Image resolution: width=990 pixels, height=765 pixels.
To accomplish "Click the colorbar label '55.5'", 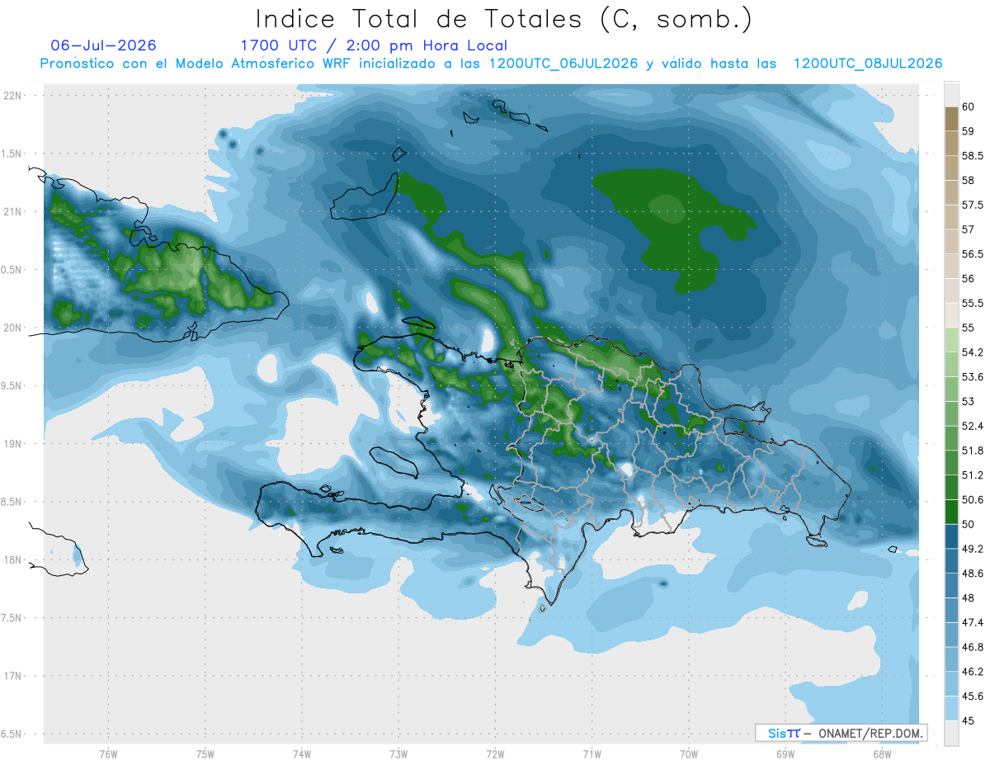I will click(973, 304).
